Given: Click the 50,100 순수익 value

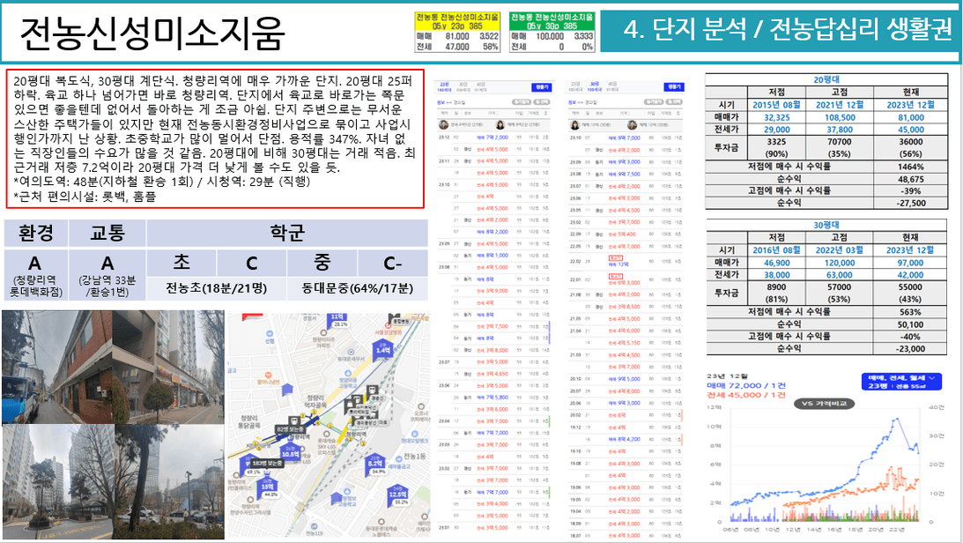Looking at the screenshot, I should tap(910, 324).
